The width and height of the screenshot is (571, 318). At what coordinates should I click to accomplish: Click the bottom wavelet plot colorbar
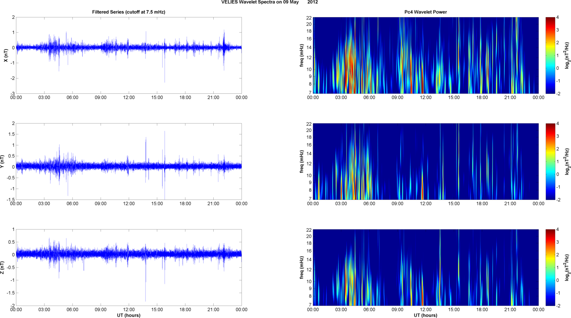pyautogui.click(x=550, y=268)
